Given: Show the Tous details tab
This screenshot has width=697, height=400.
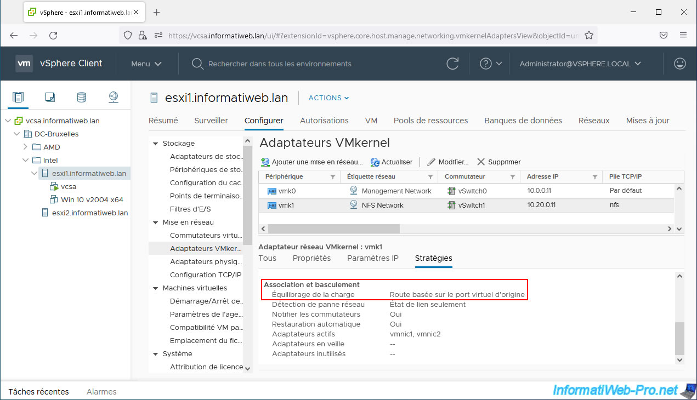Looking at the screenshot, I should [x=268, y=258].
